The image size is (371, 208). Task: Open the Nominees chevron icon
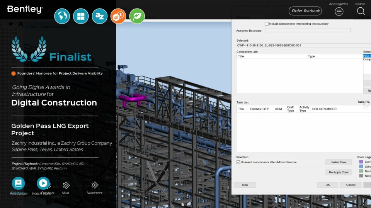click(x=95, y=185)
